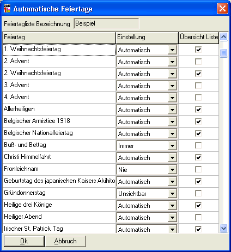Image resolution: width=231 pixels, height=252 pixels.
Task: Open Belgischer Armistice 1918 setting dropdown
Action: 172,121
